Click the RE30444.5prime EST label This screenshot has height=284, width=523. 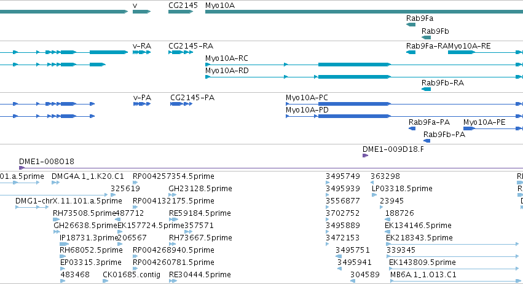coord(200,275)
